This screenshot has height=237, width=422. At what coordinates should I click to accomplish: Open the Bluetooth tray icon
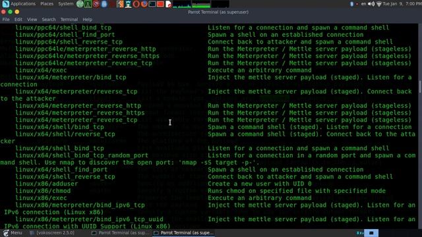[x=351, y=4]
